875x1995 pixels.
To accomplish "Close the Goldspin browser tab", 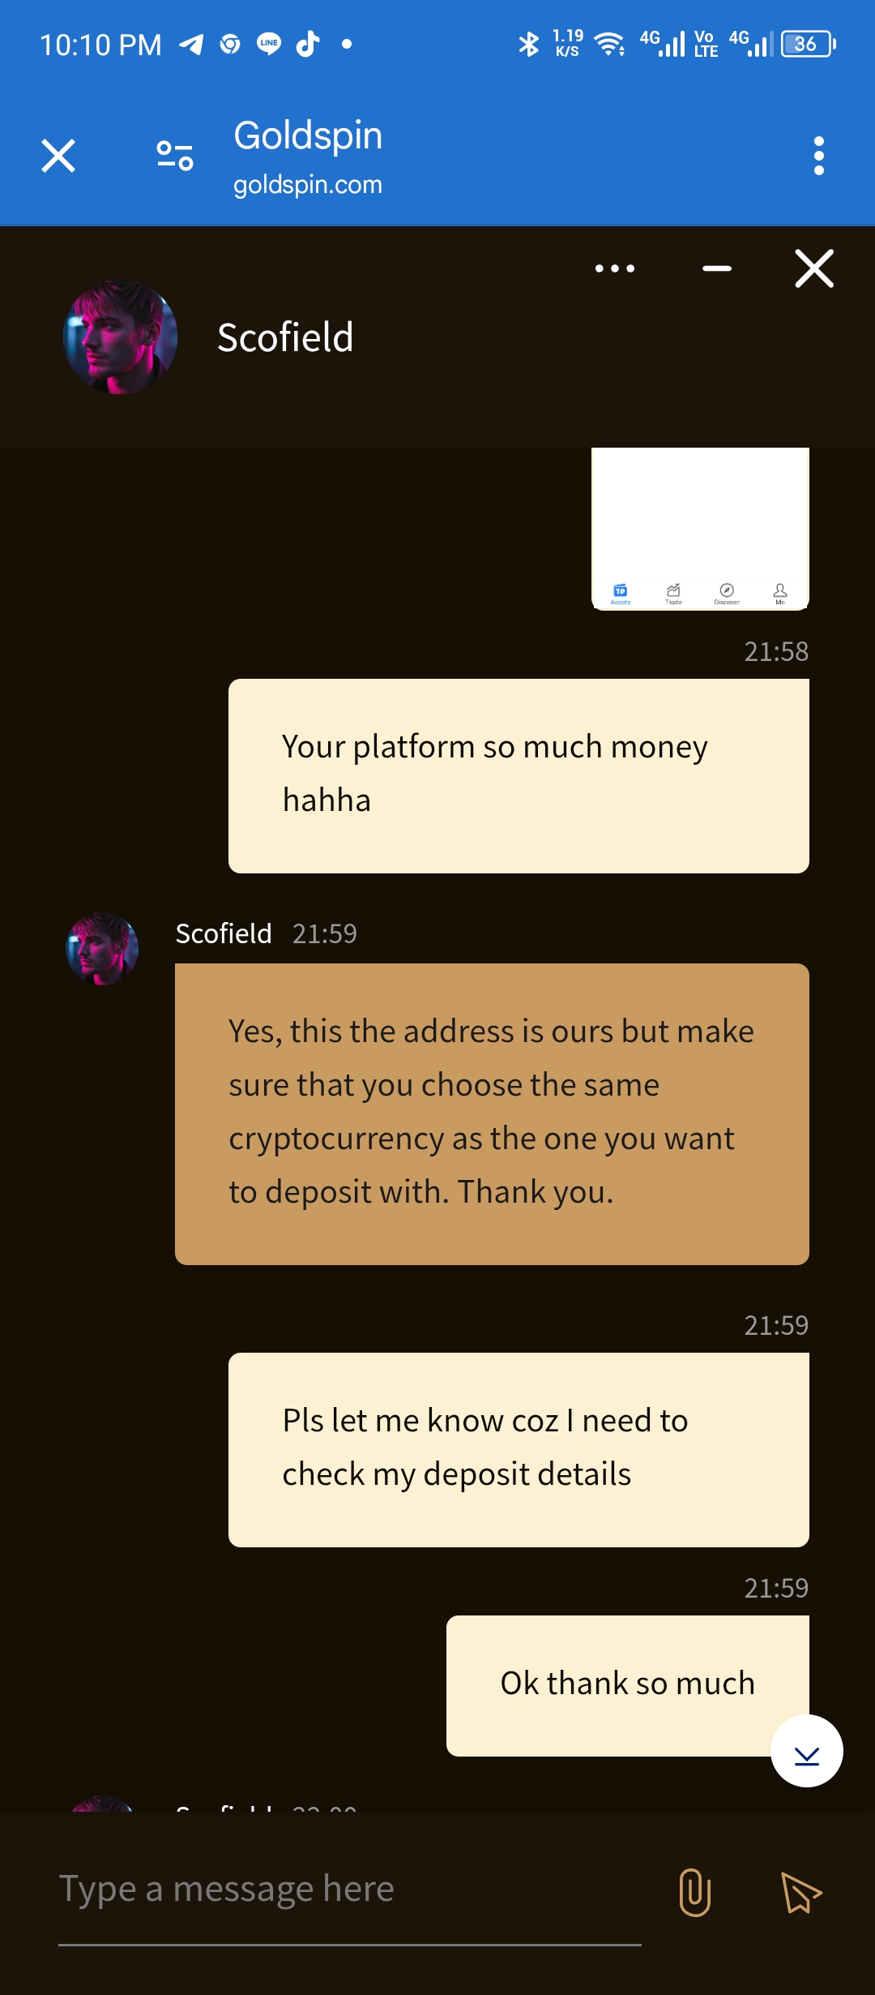I will coord(58,156).
